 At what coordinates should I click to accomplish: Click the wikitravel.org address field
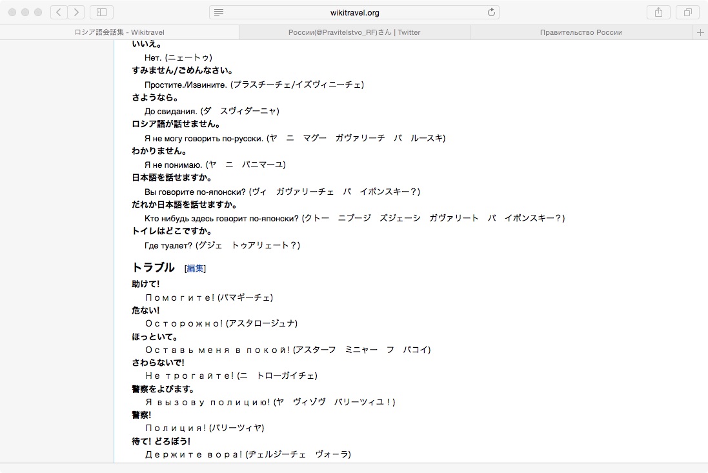[354, 12]
